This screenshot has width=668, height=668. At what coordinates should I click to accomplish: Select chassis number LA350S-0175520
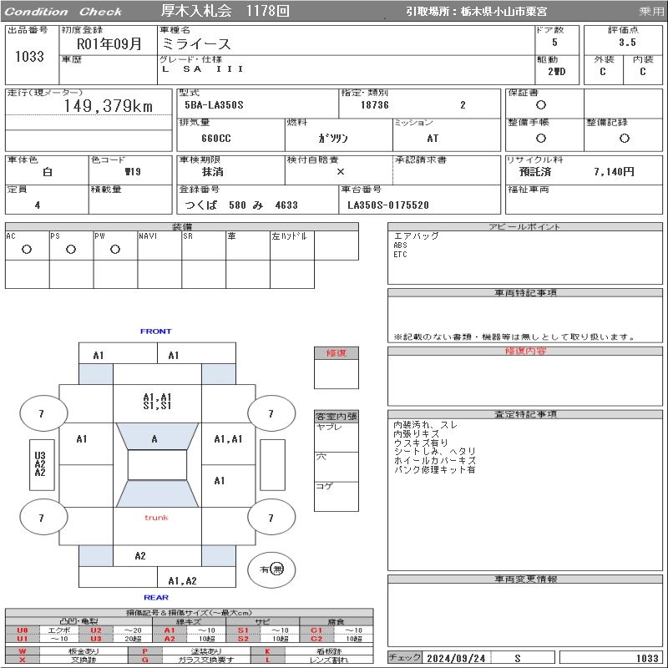point(388,205)
